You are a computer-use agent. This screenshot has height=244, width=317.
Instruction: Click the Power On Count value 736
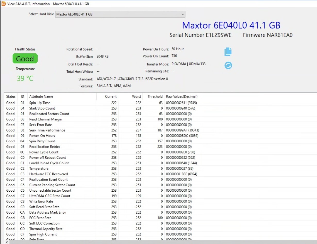(174, 56)
